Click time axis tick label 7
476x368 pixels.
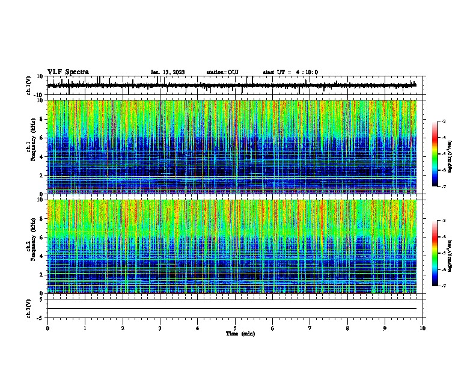tap(310, 328)
